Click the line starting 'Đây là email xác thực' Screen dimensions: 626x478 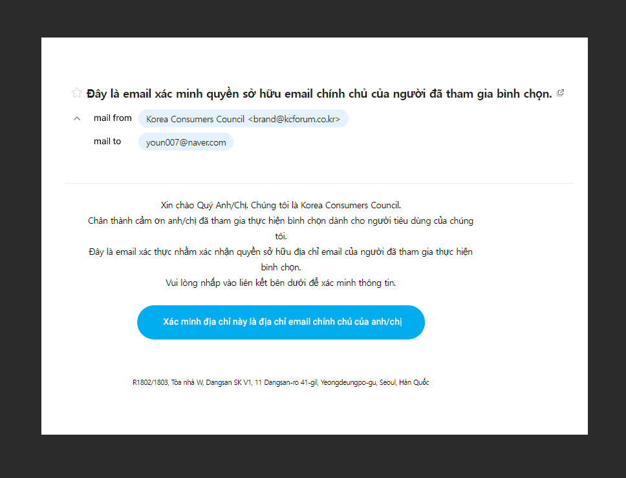[281, 252]
